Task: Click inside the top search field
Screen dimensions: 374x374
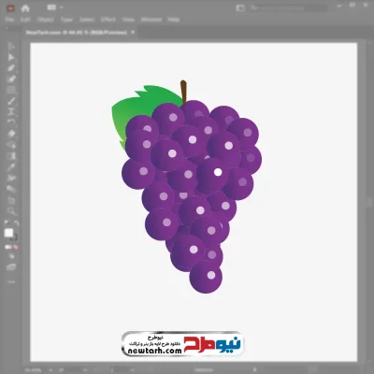Action: tap(288, 7)
